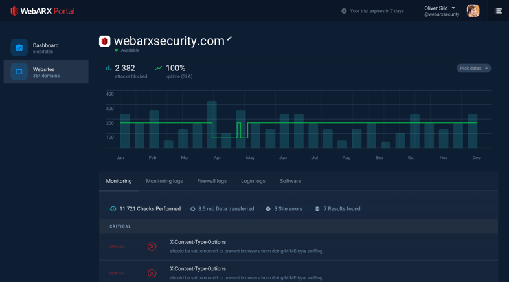509x282 pixels.
Task: Click the '364 domains' subtitle
Action: [x=46, y=76]
